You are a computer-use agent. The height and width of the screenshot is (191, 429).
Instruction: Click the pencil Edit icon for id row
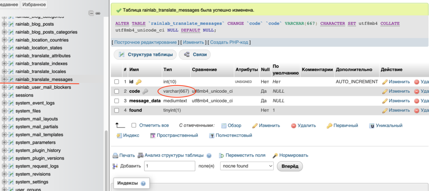tap(385, 82)
